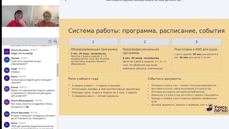Click the name Ольга Крылова in chat

click(x=20, y=113)
